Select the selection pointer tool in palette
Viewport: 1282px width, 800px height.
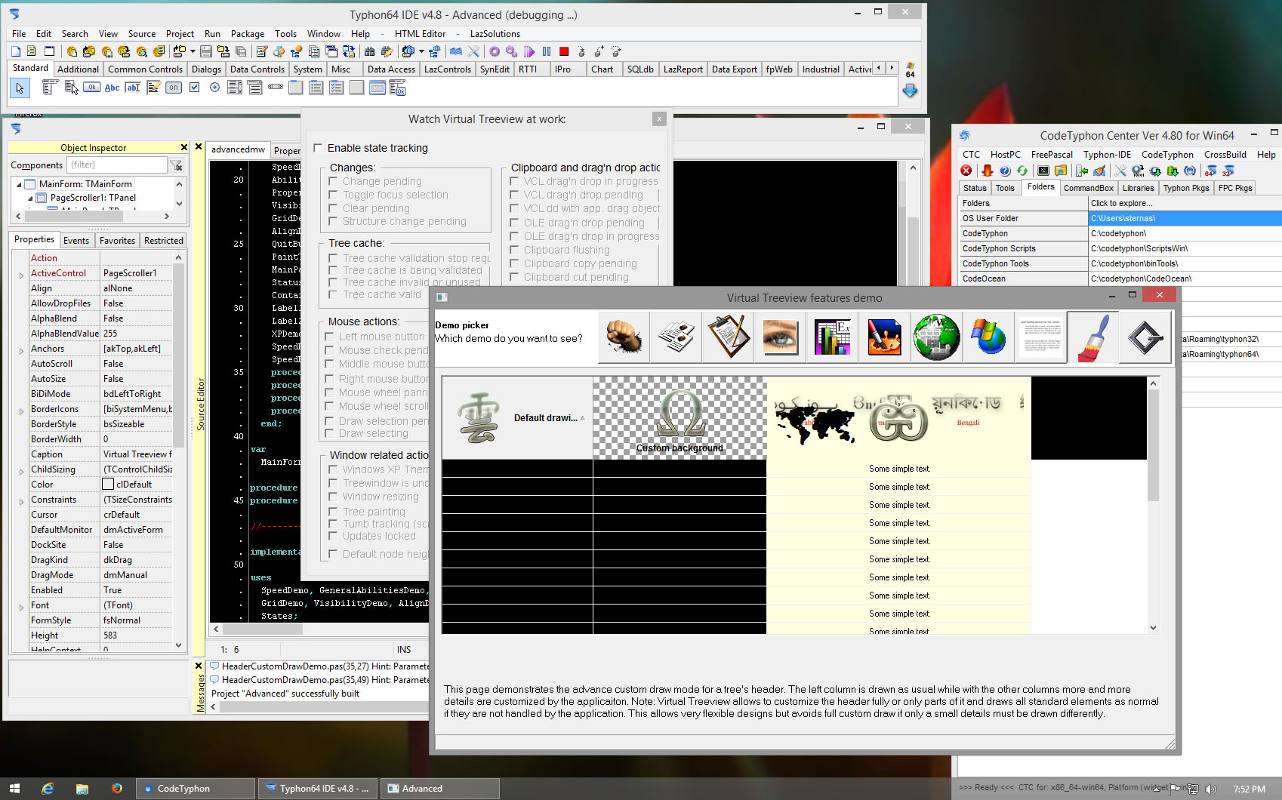pos(20,88)
